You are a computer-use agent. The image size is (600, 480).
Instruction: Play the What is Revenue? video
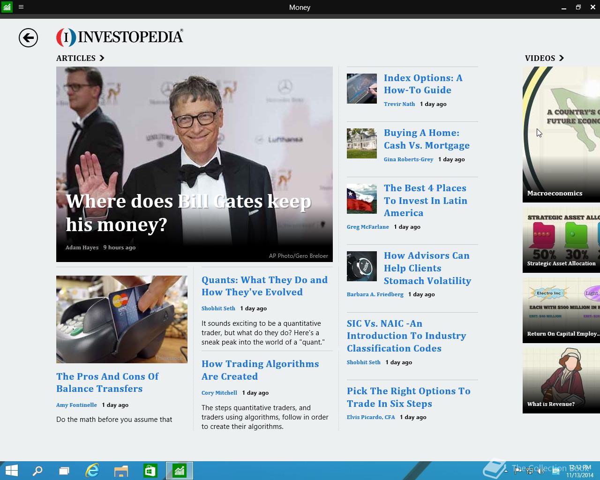[x=561, y=381]
